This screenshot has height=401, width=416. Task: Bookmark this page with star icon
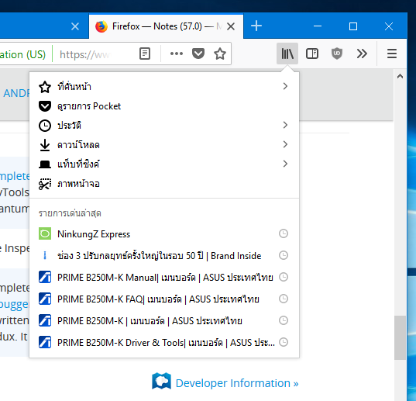click(x=220, y=54)
